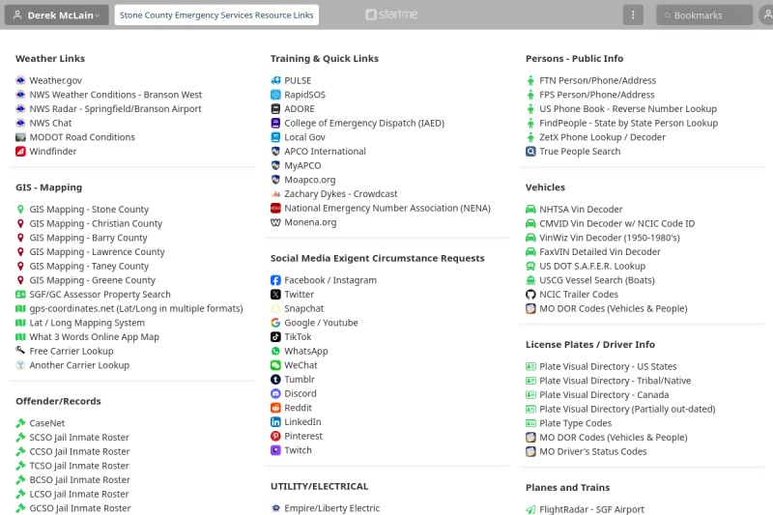Image resolution: width=773 pixels, height=515 pixels.
Task: Click the Windfinder red icon
Action: pos(20,152)
